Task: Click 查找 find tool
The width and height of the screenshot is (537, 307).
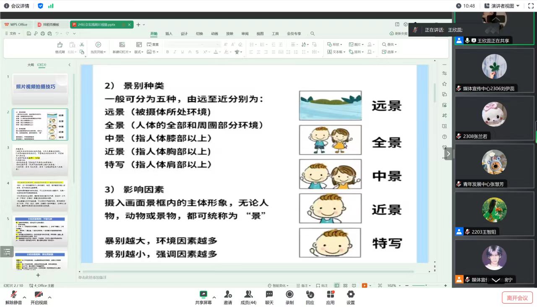Action: click(x=389, y=44)
